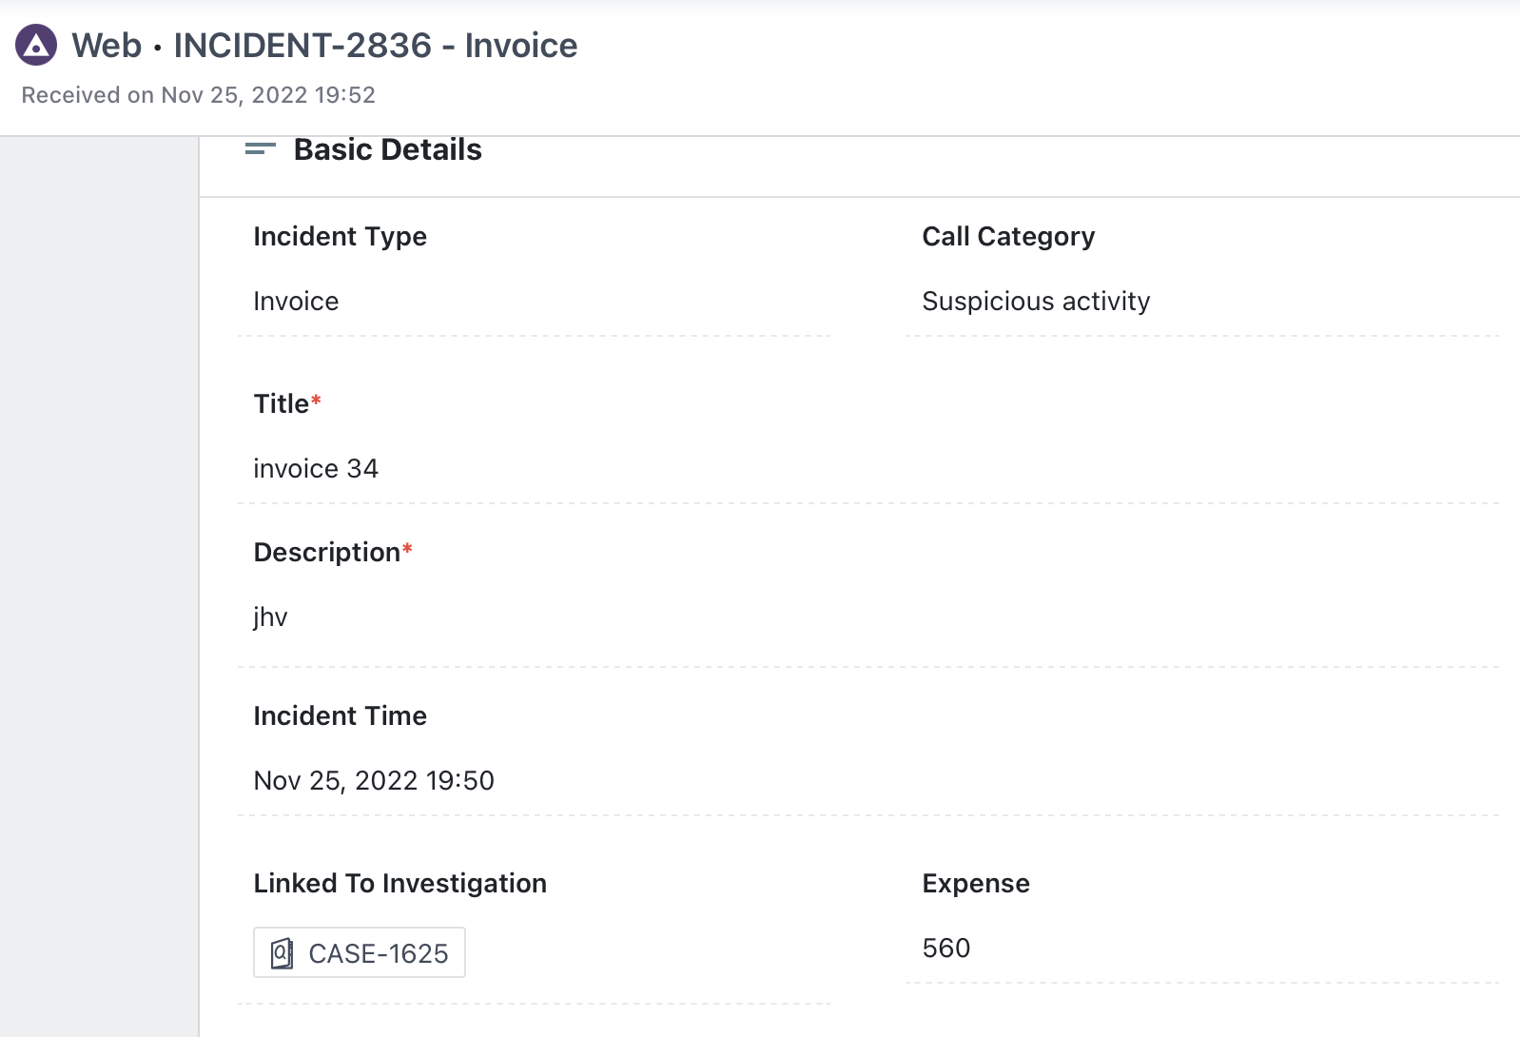Click the Incident Type value Invoice
Viewport: 1520px width, 1037px height.
pyautogui.click(x=296, y=302)
